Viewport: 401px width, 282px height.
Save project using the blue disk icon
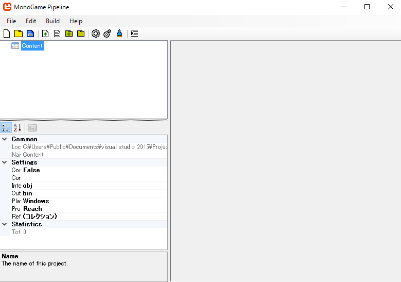click(30, 34)
